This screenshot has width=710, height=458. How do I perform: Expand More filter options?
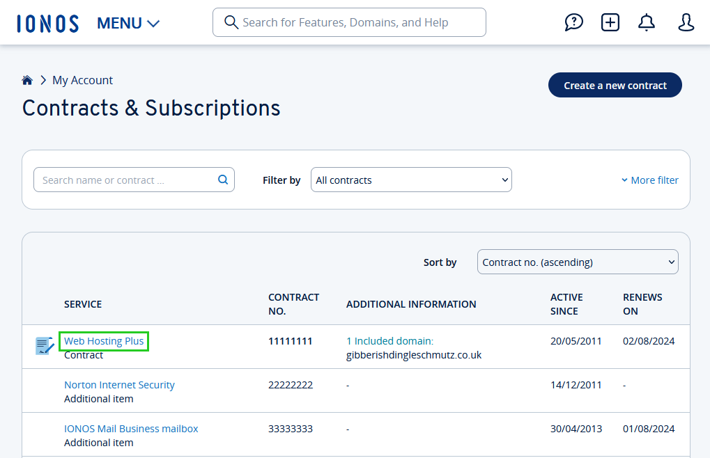click(x=649, y=180)
